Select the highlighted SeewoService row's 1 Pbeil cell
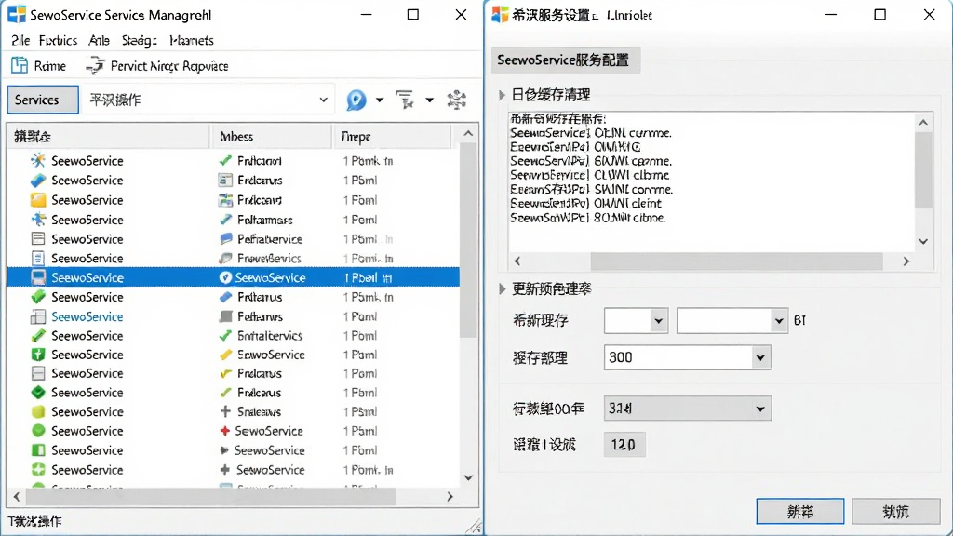953x536 pixels. pyautogui.click(x=368, y=277)
